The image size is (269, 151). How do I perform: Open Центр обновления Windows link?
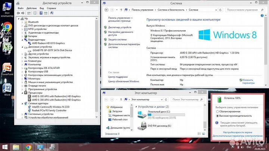(x=124, y=81)
